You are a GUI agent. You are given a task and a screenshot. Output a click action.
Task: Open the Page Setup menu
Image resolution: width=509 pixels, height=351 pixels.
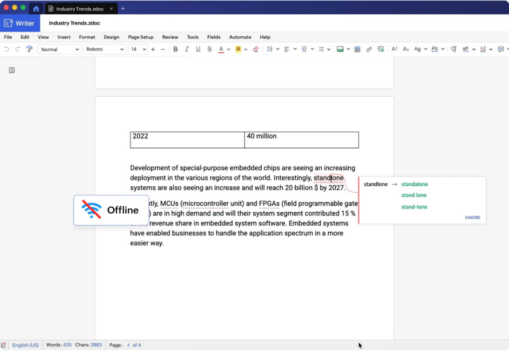(x=140, y=37)
